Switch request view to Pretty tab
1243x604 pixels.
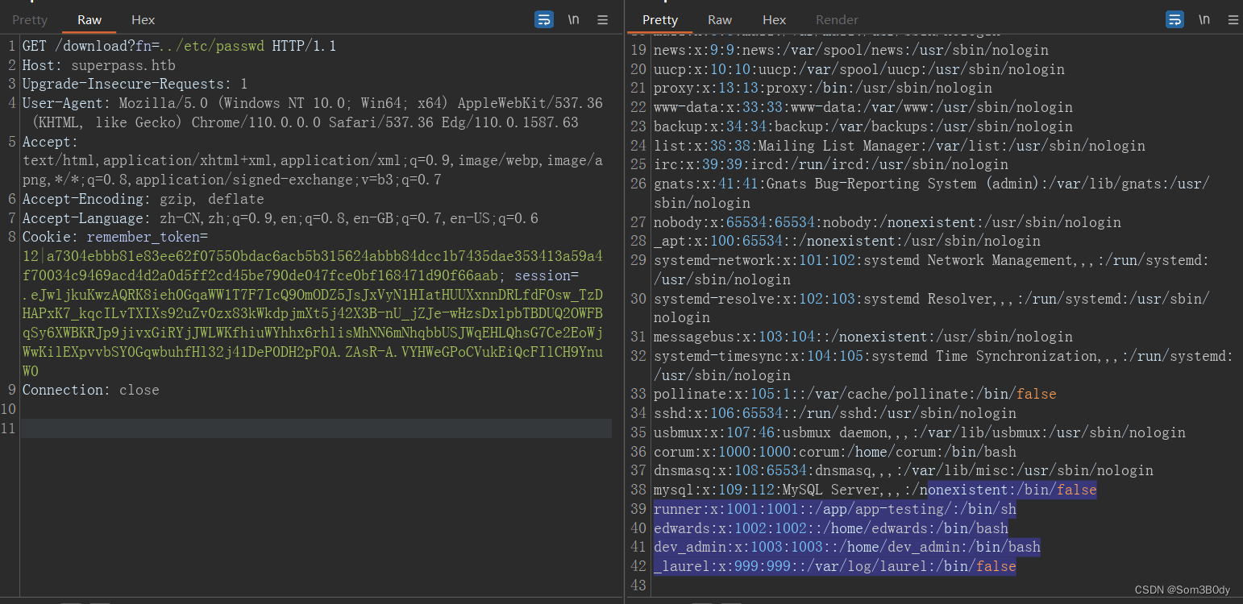coord(30,19)
